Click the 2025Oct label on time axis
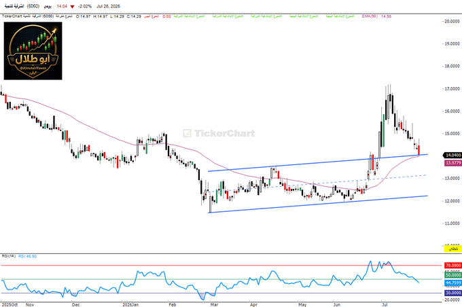 pos(10,305)
